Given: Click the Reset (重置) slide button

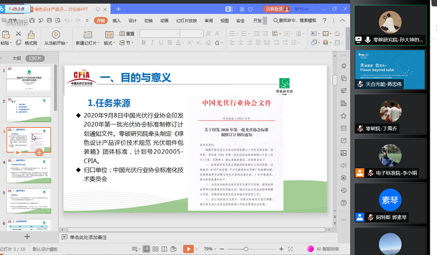Looking at the screenshot, I should pyautogui.click(x=127, y=34).
